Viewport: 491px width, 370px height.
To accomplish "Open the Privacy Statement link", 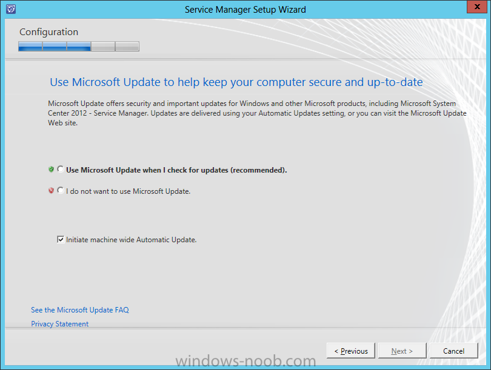I will pyautogui.click(x=60, y=324).
